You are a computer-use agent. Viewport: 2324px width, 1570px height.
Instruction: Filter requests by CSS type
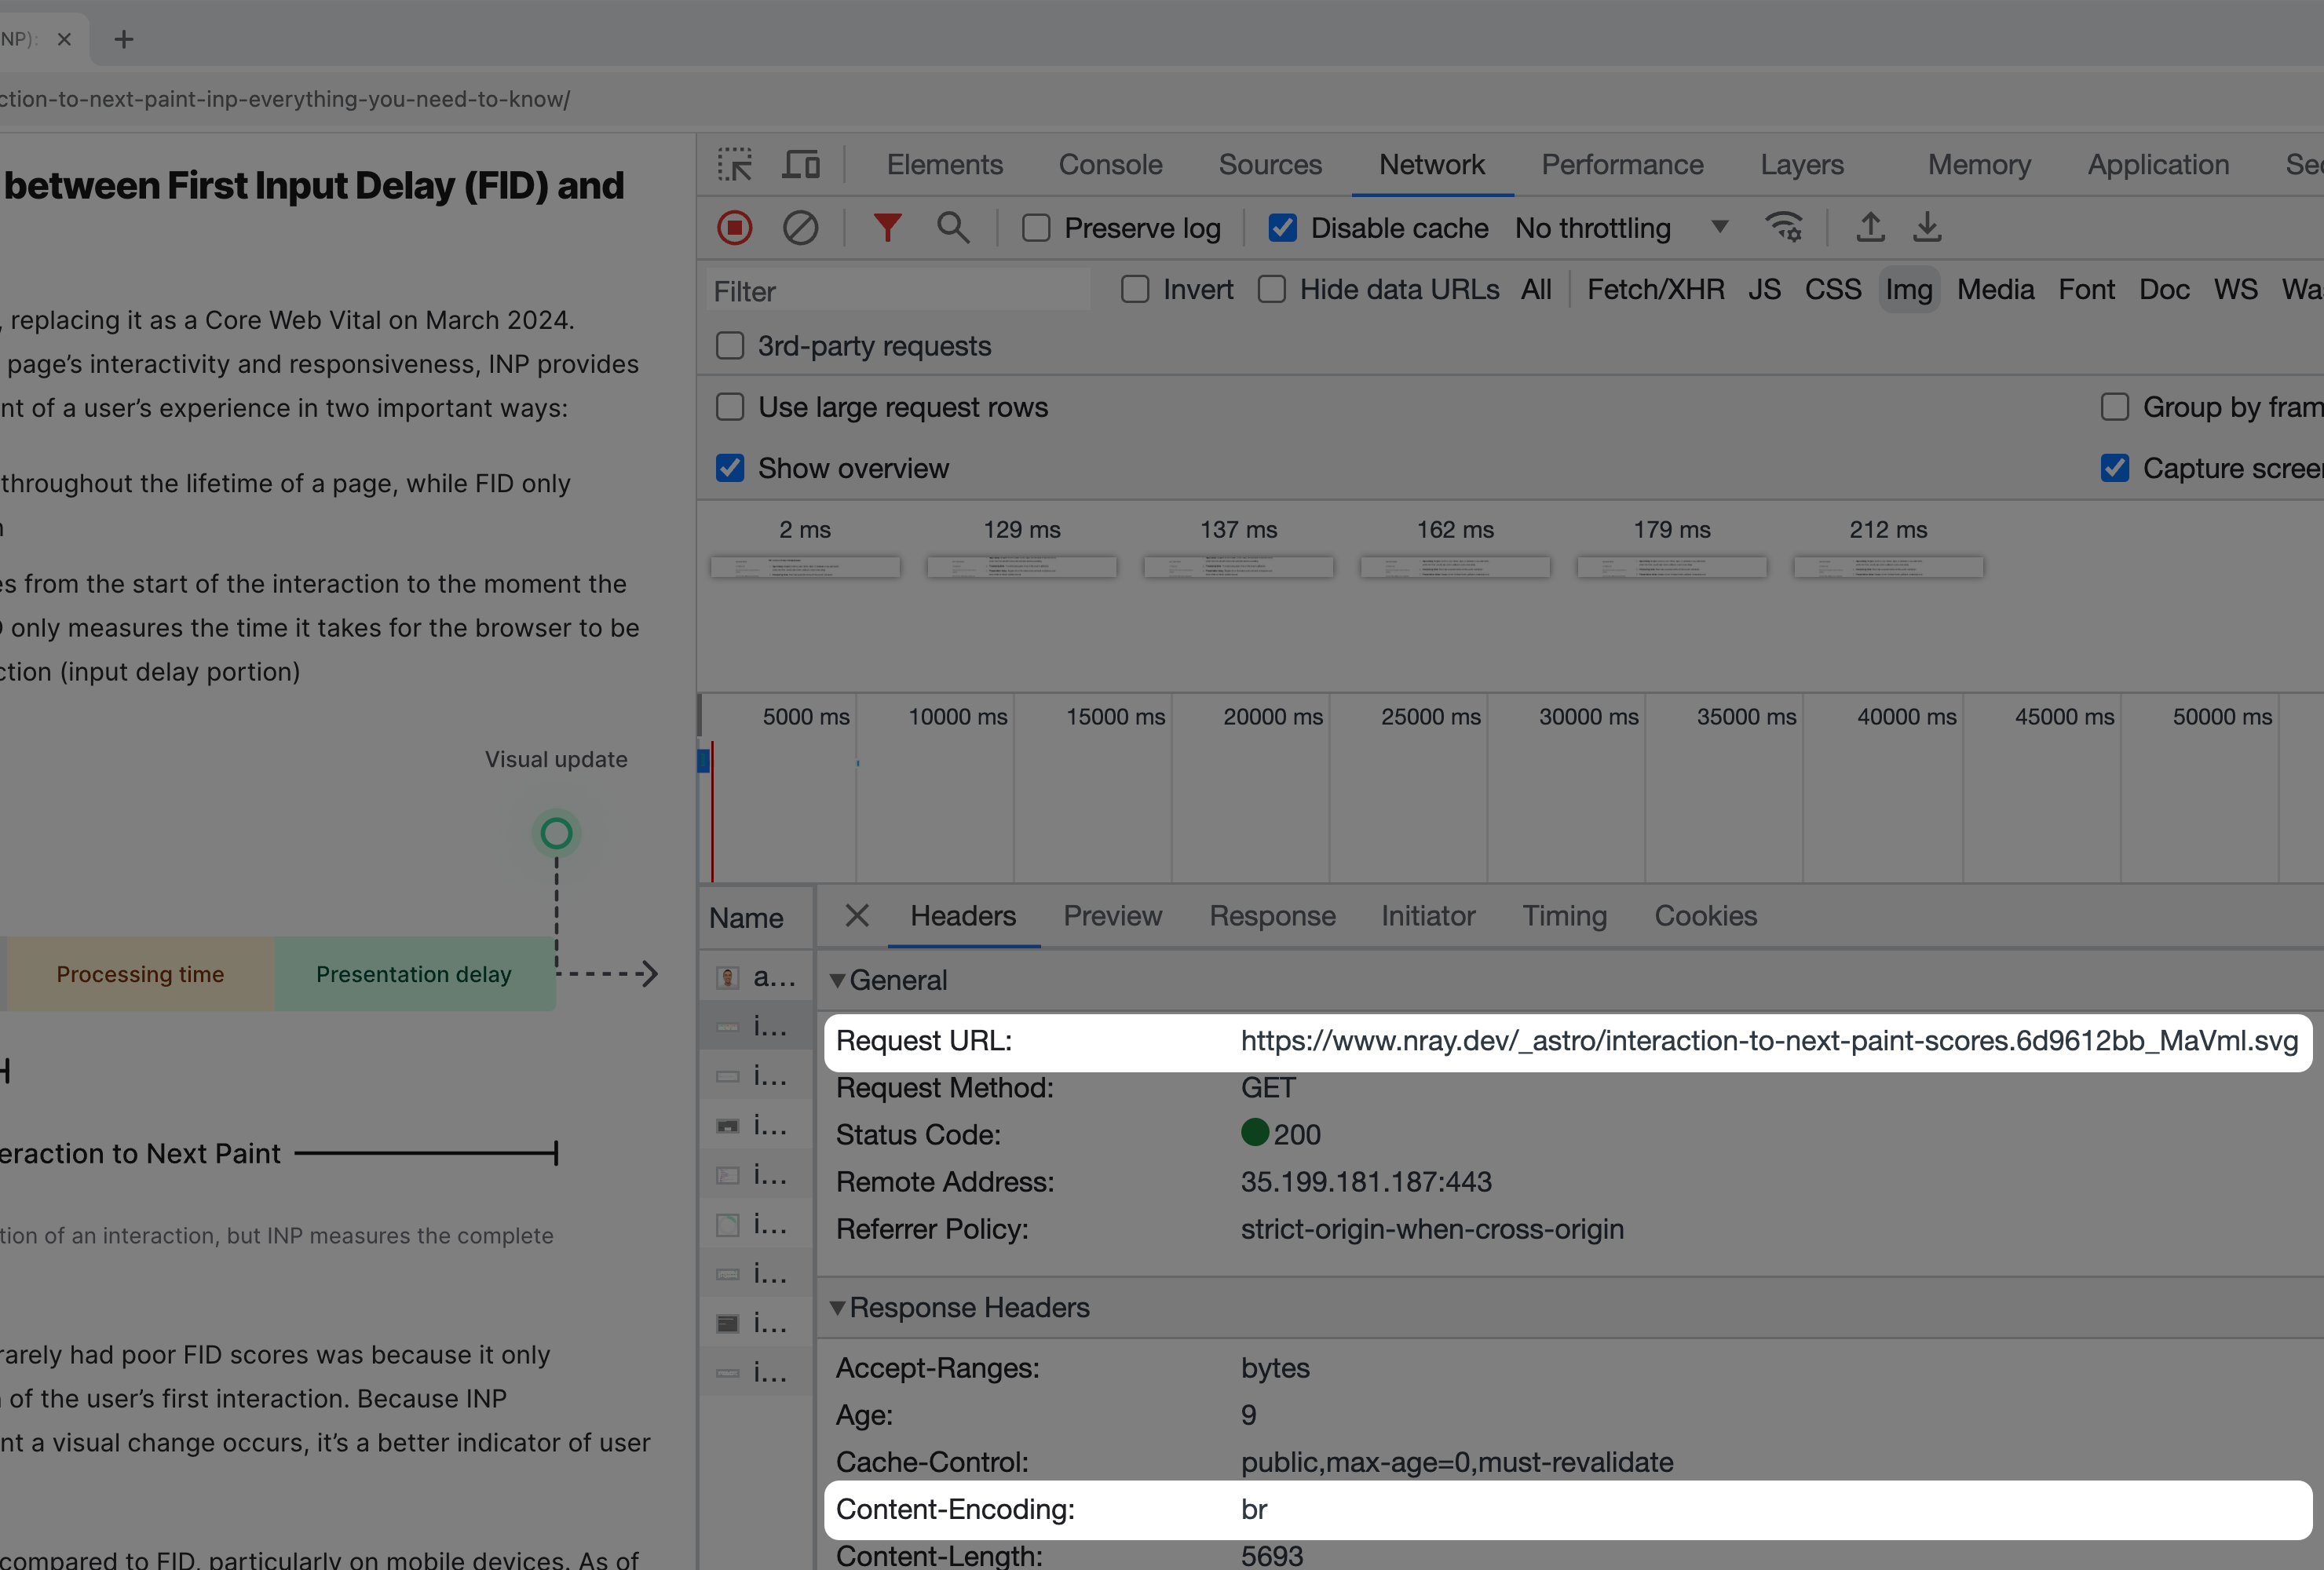click(1832, 290)
